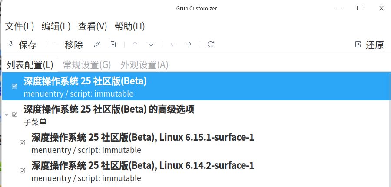The height and width of the screenshot is (187, 391).
Task: Open the 文件(F) menu
Action: click(x=20, y=26)
